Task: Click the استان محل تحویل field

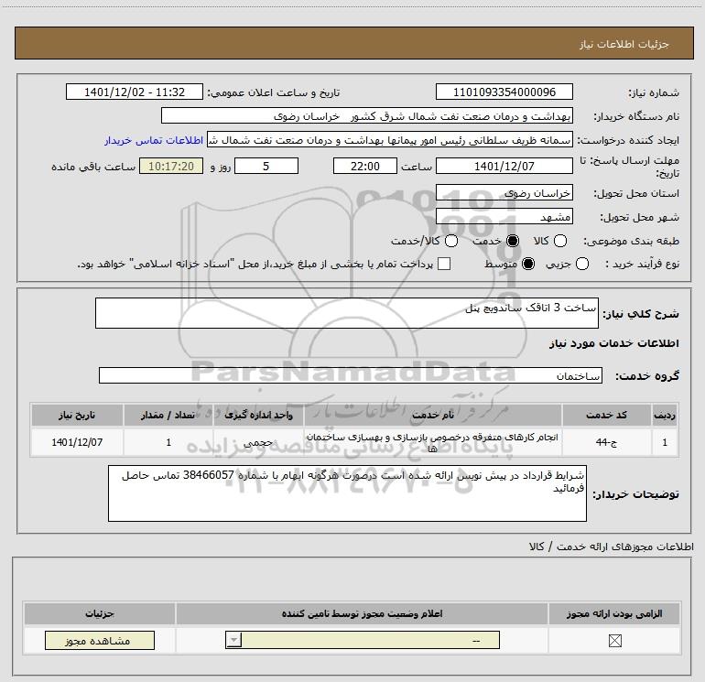Action: click(504, 193)
